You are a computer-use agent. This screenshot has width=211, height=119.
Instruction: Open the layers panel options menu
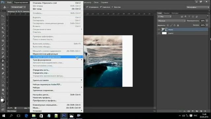pyautogui.click(x=209, y=13)
